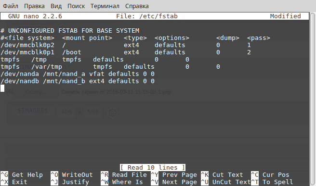This screenshot has height=186, width=316.
Task: Open the Файл menu
Action: tap(11, 6)
